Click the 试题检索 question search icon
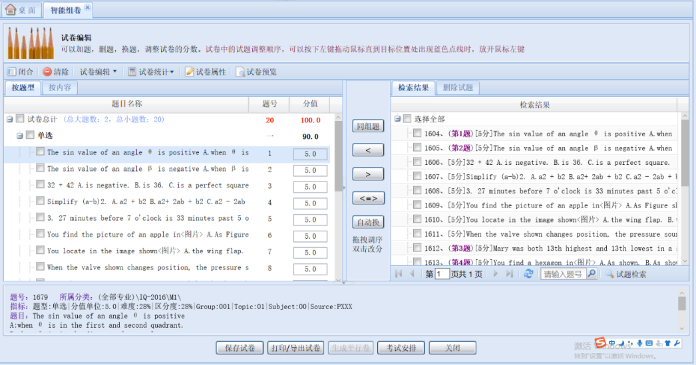Image resolution: width=696 pixels, height=365 pixels. coord(609,274)
